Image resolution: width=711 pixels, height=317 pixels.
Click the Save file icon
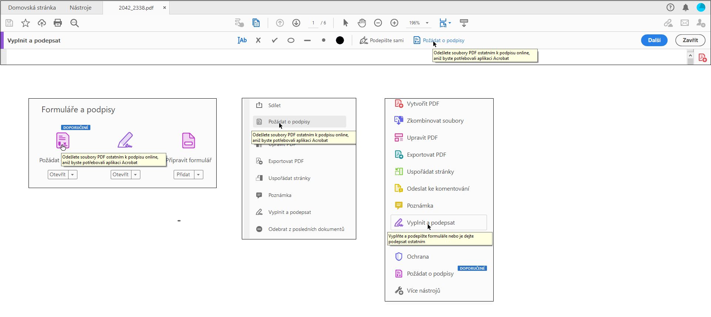[x=10, y=23]
